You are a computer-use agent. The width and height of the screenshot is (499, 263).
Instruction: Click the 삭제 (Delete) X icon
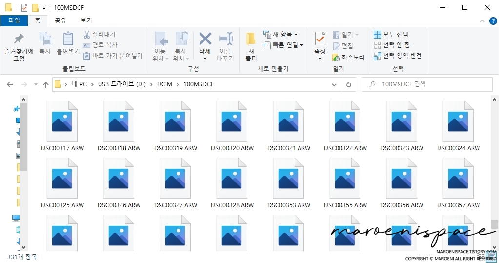pyautogui.click(x=205, y=39)
